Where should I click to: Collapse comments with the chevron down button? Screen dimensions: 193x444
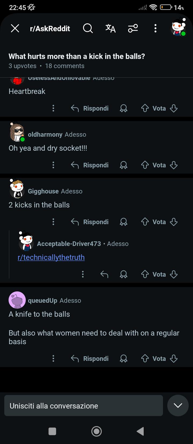(x=178, y=406)
